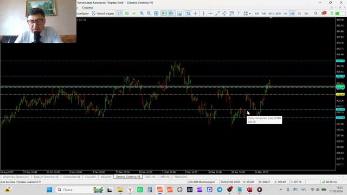Viewport: 347px width, 195px height.
Task: Click the yellow price label on price scale
Action: [340, 94]
